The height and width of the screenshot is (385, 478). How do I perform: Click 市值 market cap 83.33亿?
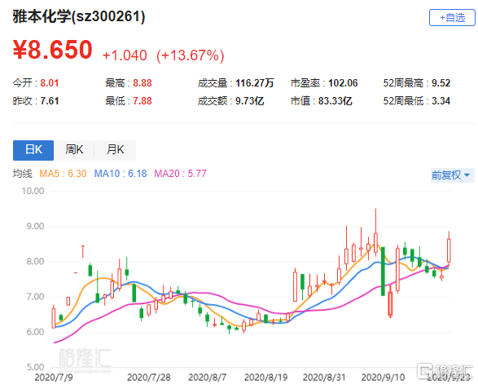335,101
